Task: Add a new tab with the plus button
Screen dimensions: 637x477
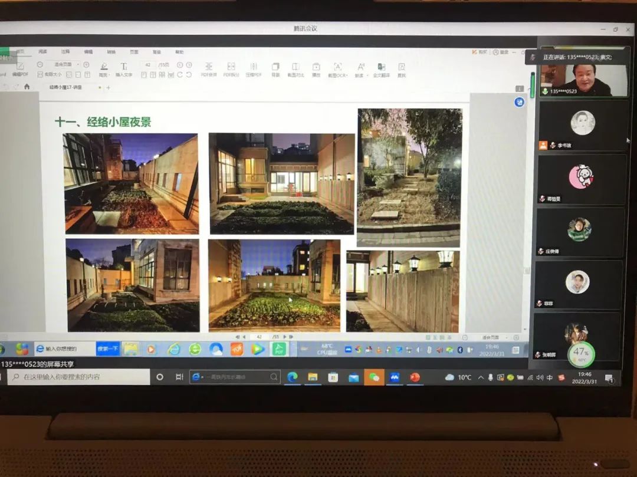Action: pos(109,87)
